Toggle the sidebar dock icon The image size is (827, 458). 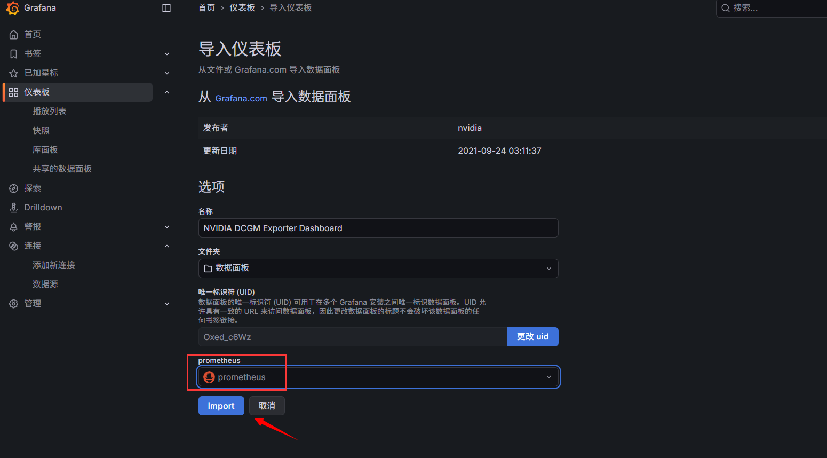coord(166,8)
